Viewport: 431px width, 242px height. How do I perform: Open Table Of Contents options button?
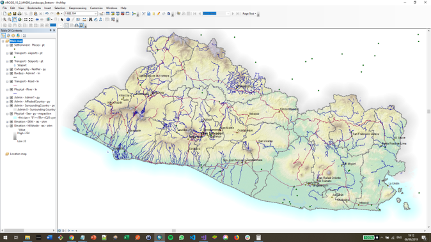pos(24,36)
